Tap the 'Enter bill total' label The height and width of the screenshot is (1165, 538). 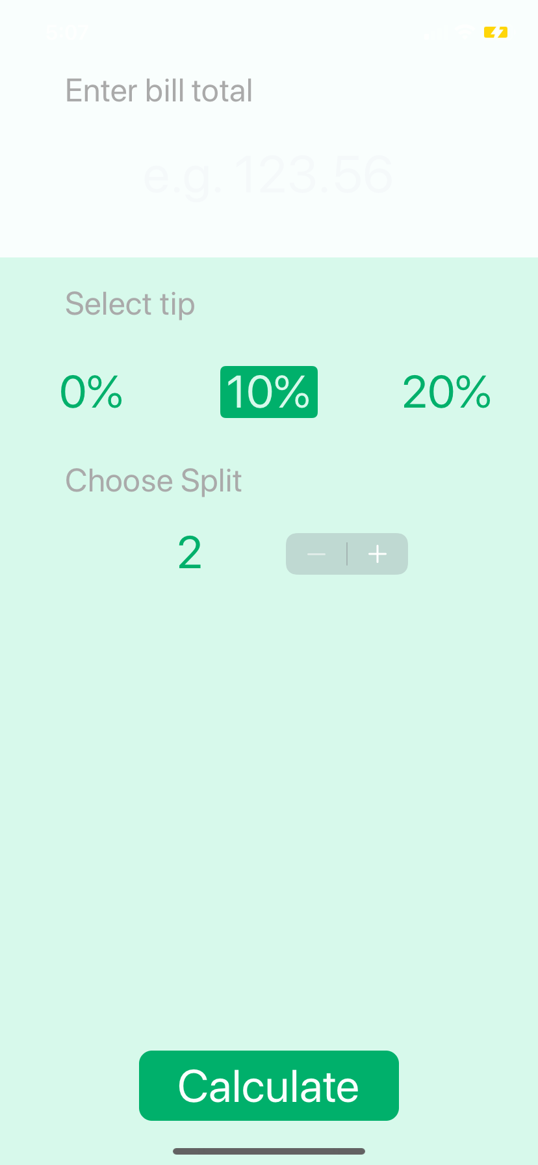pos(159,90)
